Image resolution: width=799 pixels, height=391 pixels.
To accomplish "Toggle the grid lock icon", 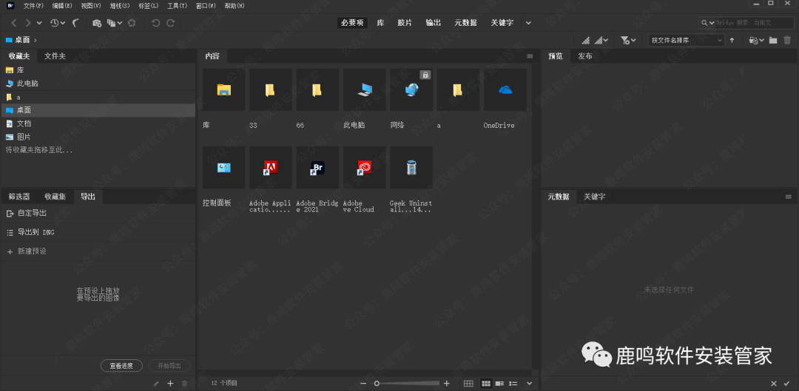I will click(x=468, y=384).
